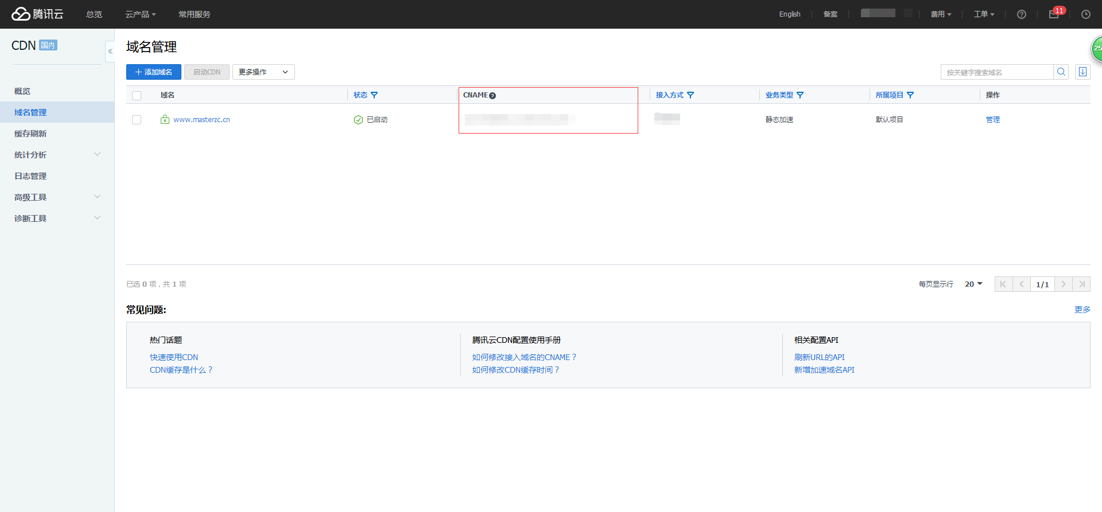Open the 更多操作 dropdown

tap(263, 72)
